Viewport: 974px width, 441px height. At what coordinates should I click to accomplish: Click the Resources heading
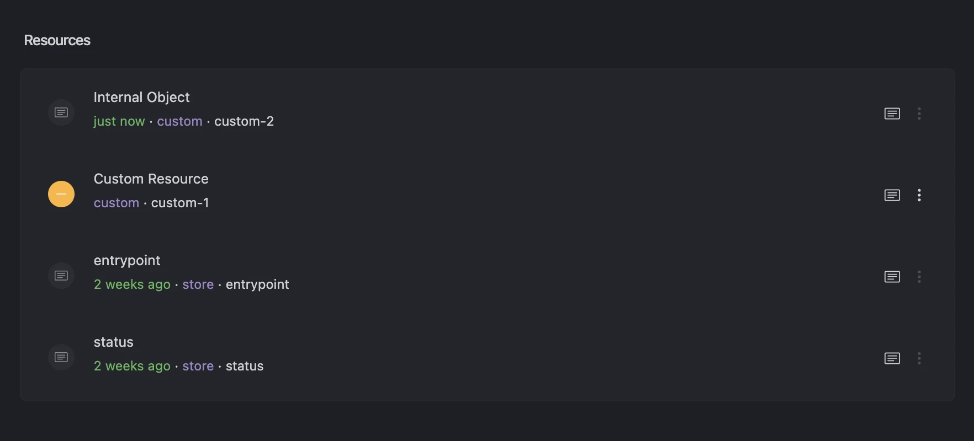click(x=57, y=40)
